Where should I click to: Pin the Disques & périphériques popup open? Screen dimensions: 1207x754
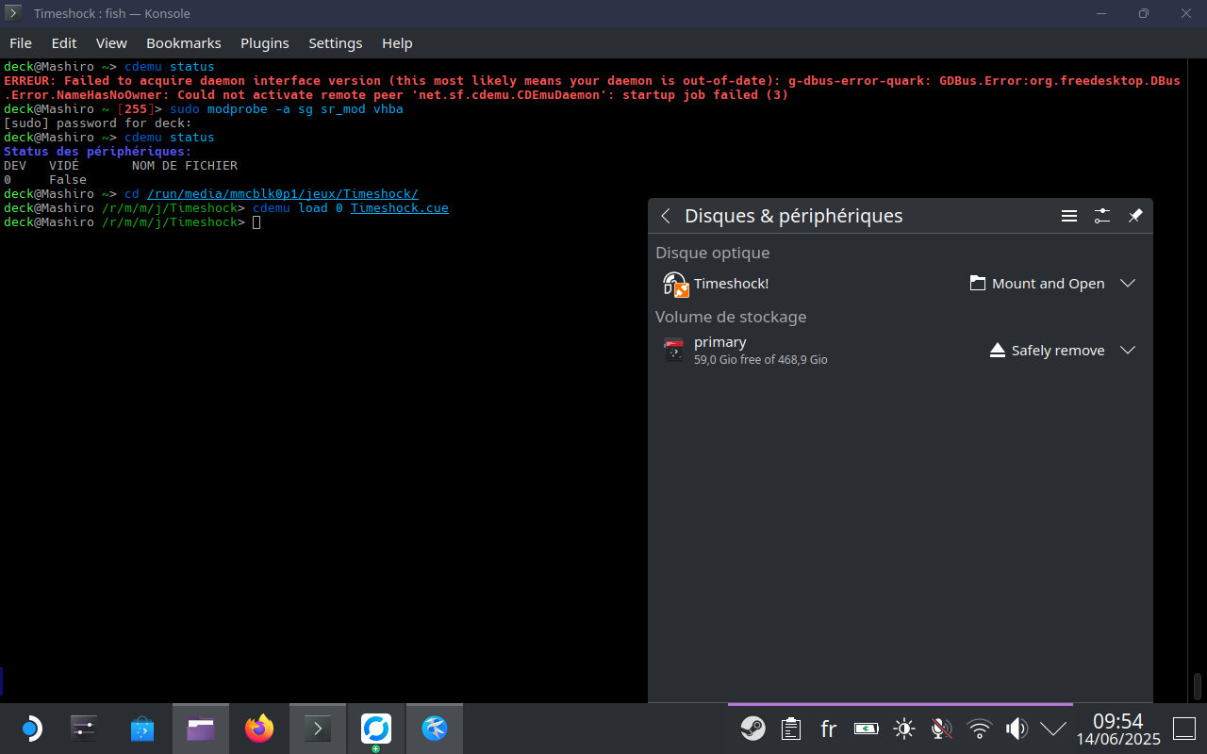(1135, 216)
